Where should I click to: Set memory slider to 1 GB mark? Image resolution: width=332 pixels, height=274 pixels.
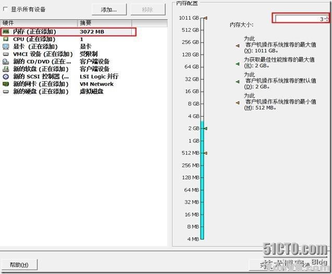[x=202, y=141]
